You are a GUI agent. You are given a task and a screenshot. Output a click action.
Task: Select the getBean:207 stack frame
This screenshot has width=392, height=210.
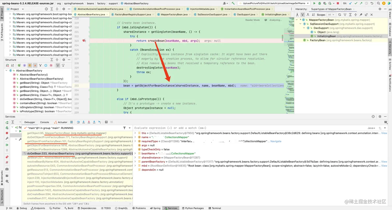pos(77,158)
